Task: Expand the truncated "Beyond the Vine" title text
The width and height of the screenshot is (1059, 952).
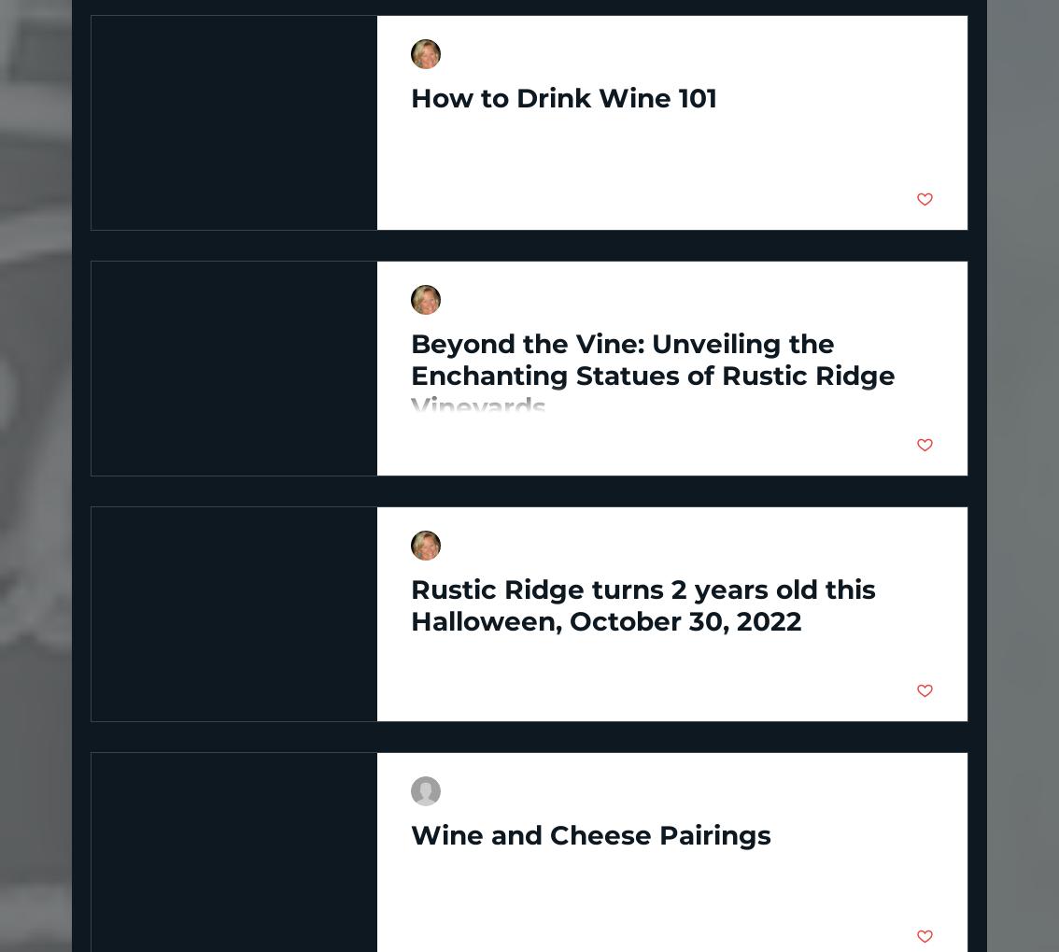Action: click(x=653, y=376)
